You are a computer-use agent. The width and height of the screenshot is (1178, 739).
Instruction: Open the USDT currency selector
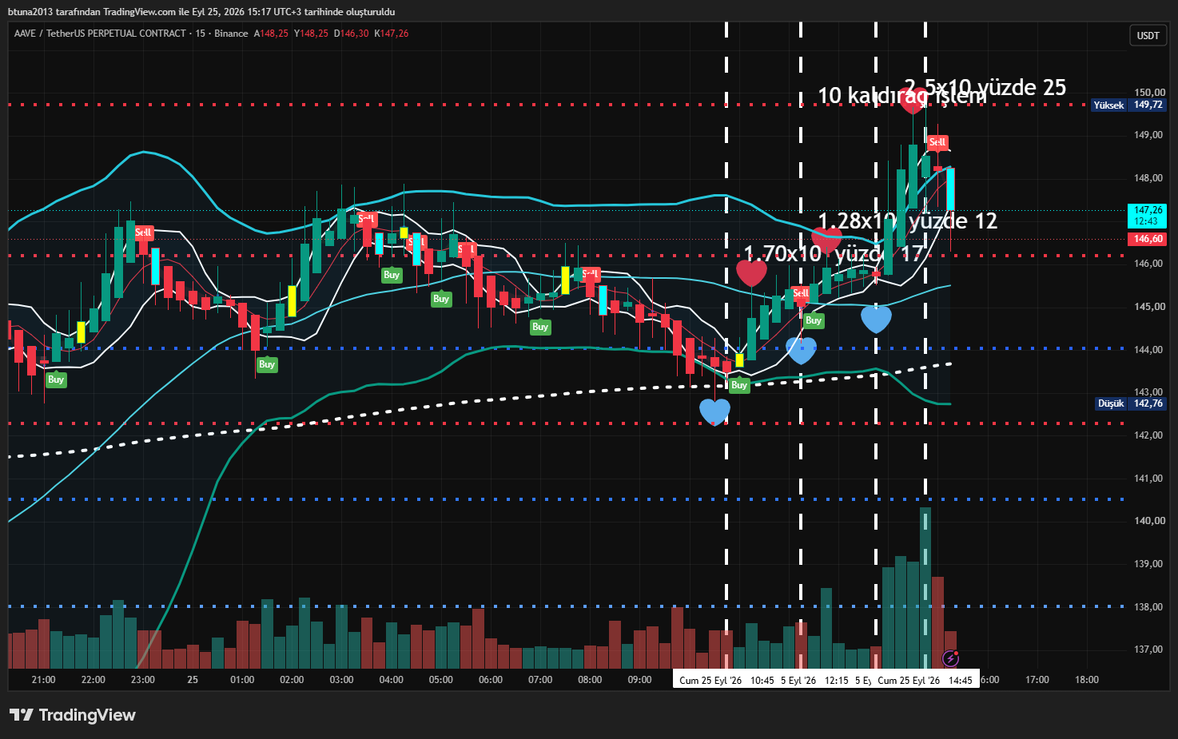[x=1148, y=35]
